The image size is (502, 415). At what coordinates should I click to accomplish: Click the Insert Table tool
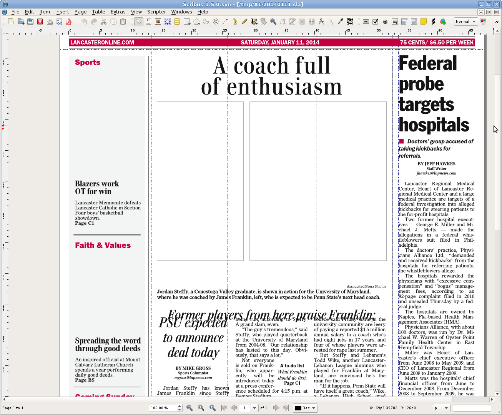(177, 22)
